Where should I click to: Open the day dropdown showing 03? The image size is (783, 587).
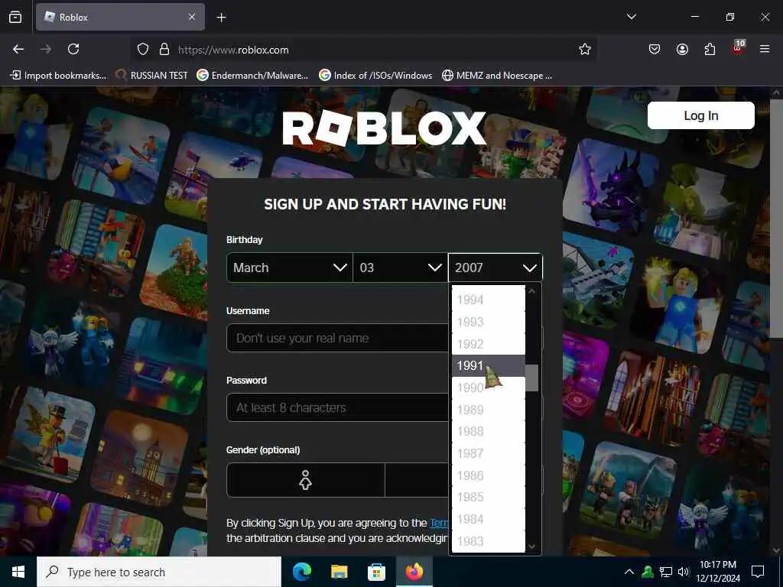click(x=401, y=268)
